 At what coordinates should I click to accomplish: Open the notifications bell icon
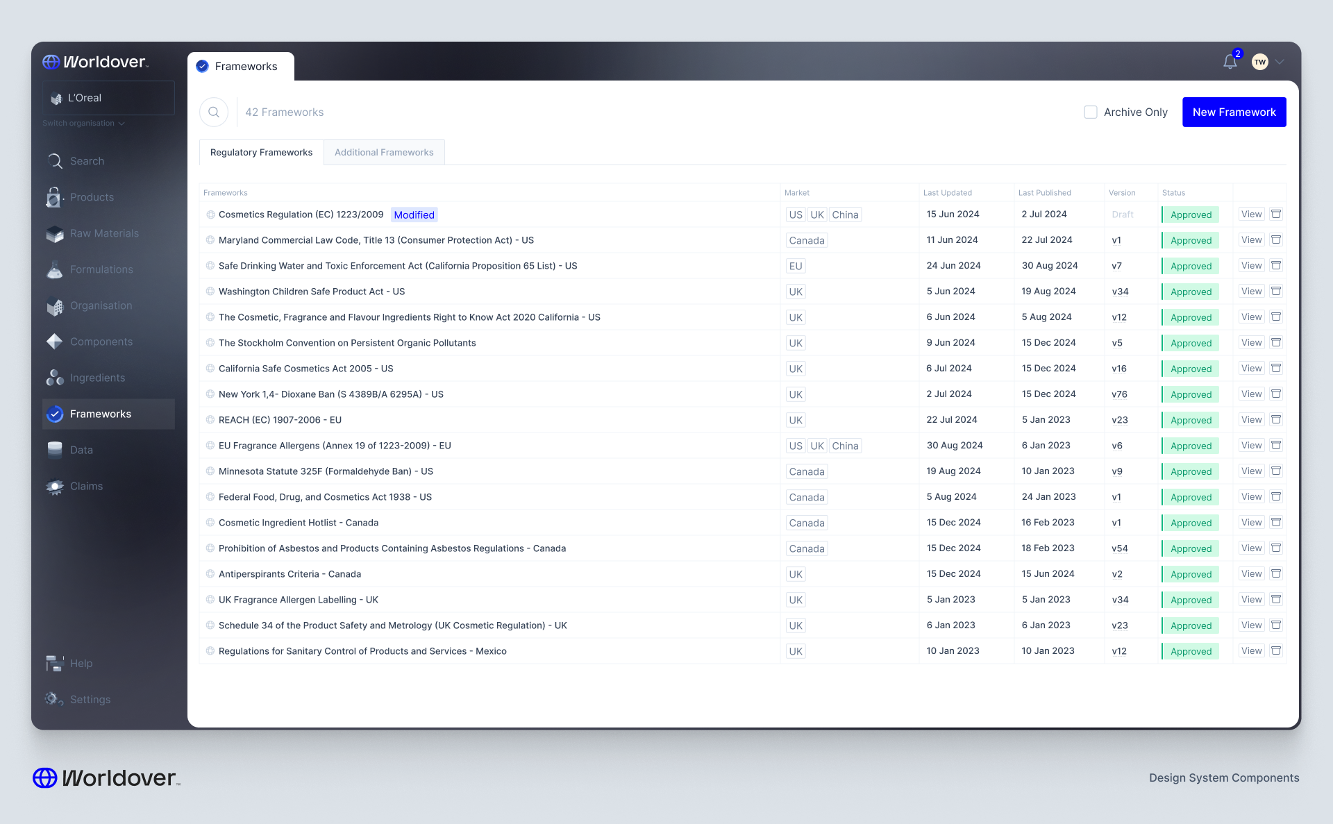tap(1230, 62)
